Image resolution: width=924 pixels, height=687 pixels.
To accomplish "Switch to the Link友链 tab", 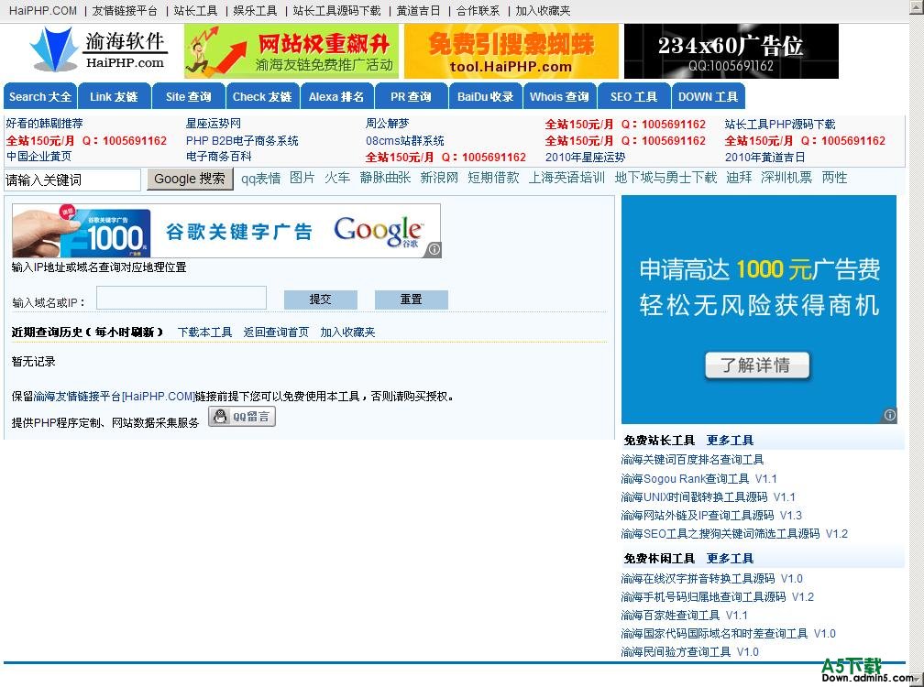I will 114,96.
